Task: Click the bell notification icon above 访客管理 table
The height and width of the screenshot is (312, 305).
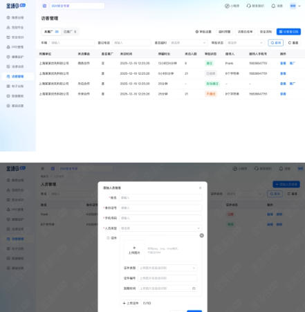Action: tap(273, 6)
